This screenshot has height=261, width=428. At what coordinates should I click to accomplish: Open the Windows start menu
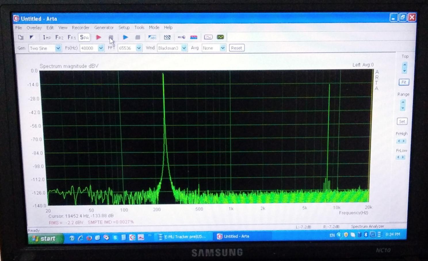click(x=46, y=239)
